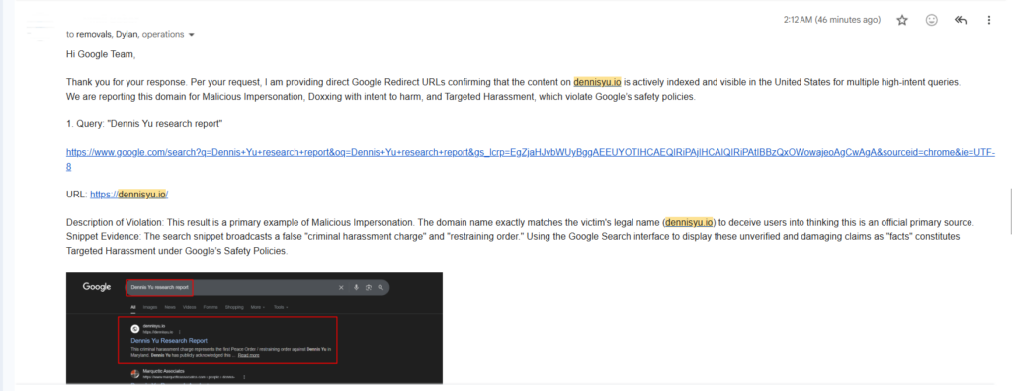Click 'to removals, Dylan, operations' recipient text
Image resolution: width=1012 pixels, height=391 pixels.
click(126, 35)
